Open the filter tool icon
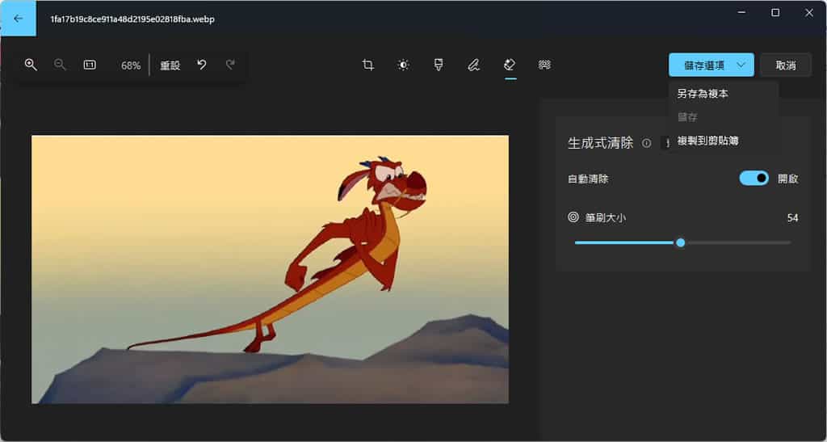 (439, 65)
